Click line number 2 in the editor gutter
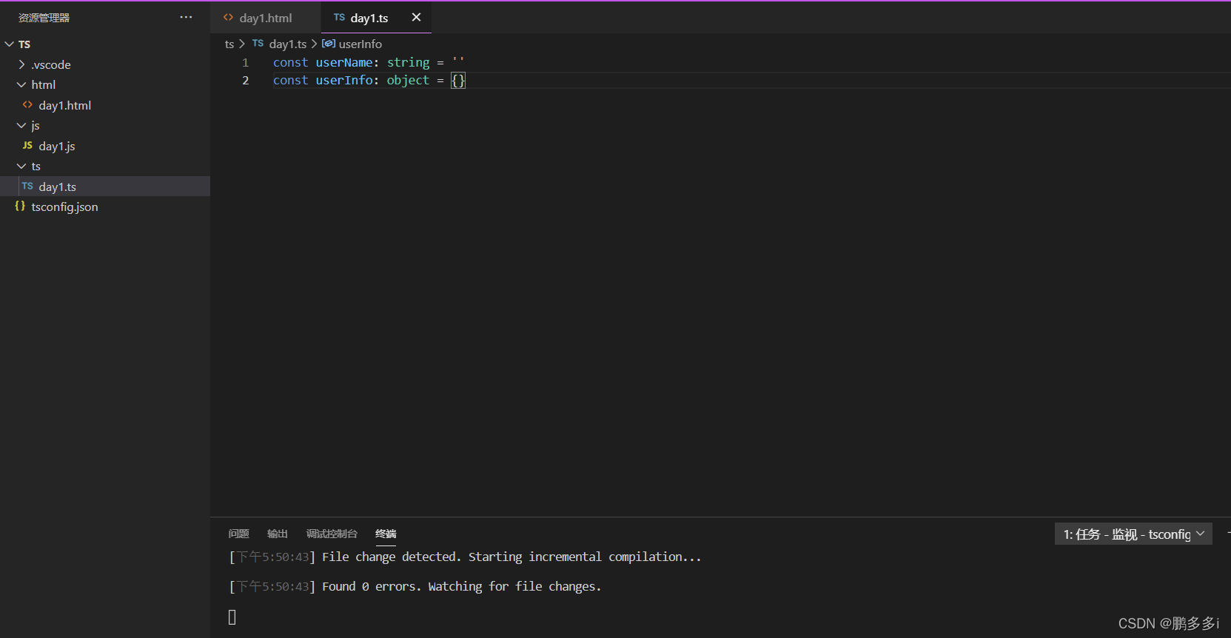 (x=245, y=81)
